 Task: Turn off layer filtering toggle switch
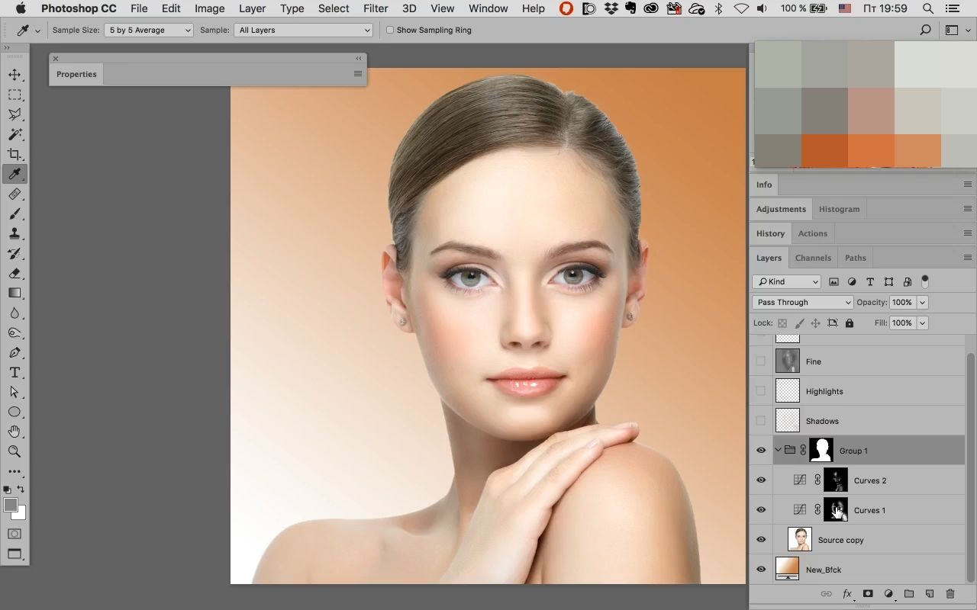[925, 281]
